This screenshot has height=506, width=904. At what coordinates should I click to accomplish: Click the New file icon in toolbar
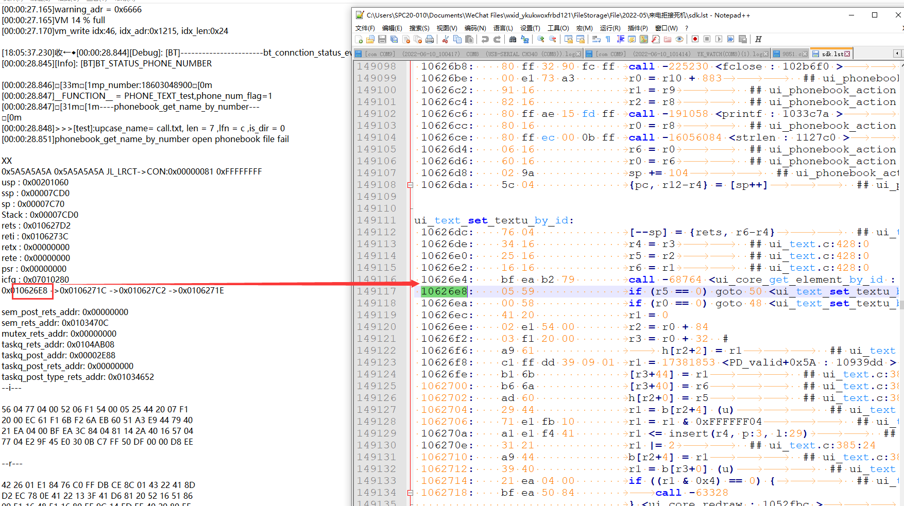tap(359, 39)
